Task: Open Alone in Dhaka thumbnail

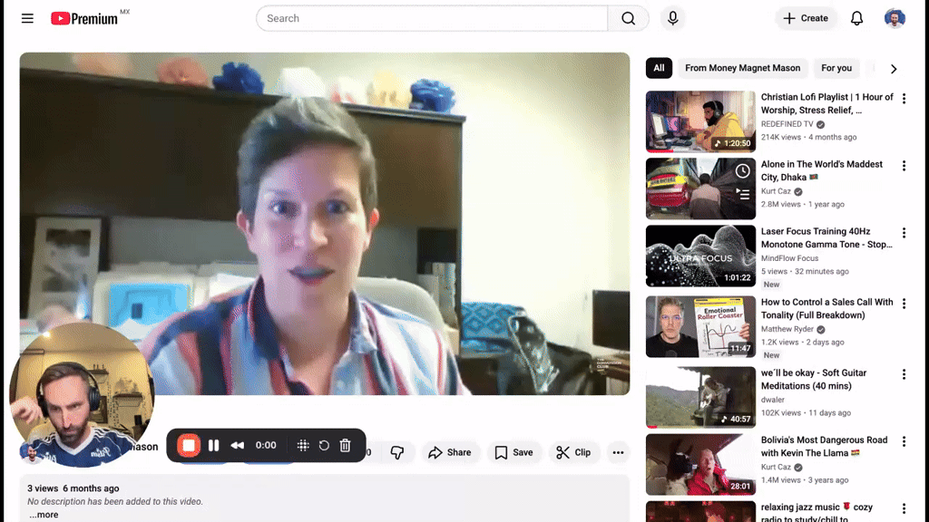Action: [700, 188]
